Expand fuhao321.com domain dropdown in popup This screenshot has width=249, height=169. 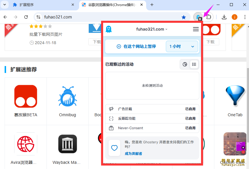(x=152, y=29)
